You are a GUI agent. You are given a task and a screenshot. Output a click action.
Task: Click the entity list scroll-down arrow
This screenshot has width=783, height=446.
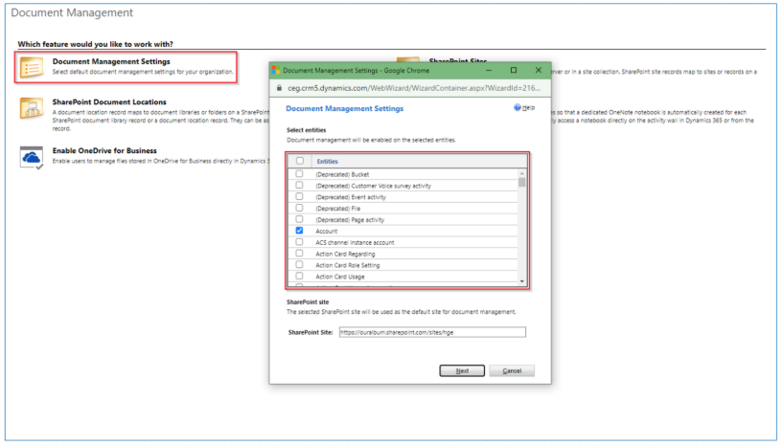pyautogui.click(x=522, y=281)
